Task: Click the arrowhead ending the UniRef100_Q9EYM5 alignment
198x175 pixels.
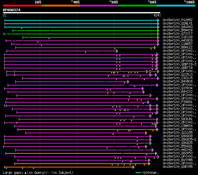Action: 134,167
